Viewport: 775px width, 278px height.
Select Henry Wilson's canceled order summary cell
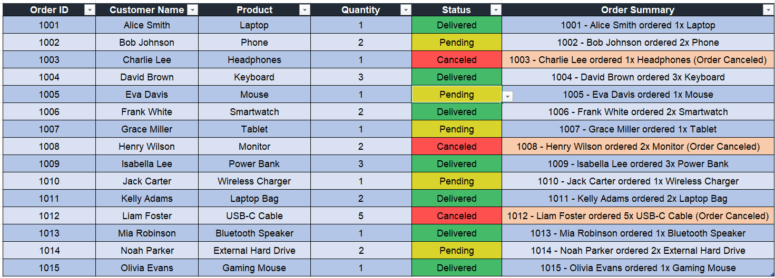pos(637,147)
